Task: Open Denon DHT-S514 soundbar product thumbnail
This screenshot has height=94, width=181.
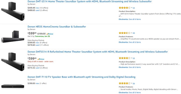Action: (13, 11)
